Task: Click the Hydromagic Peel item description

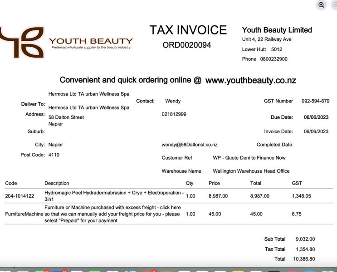Action: point(114,196)
